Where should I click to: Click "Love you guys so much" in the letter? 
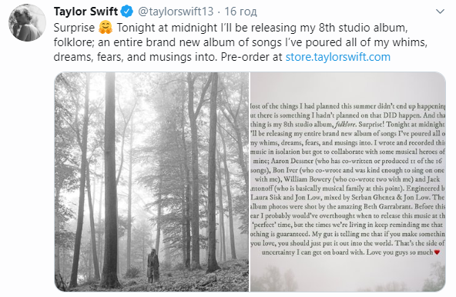pos(400,252)
